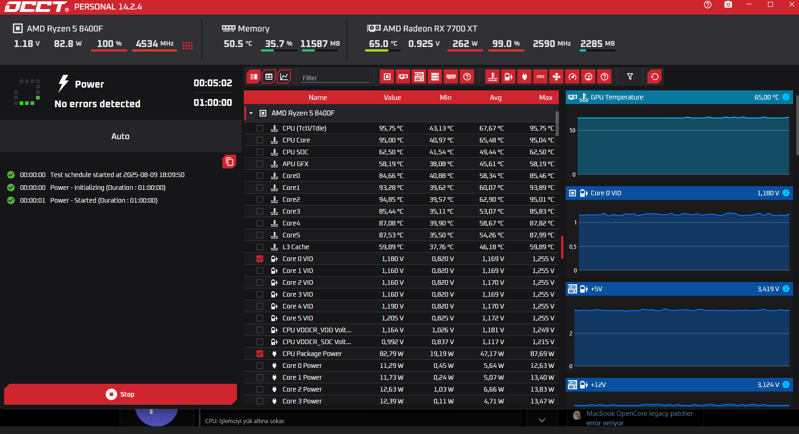Select the +12V graph header
Screen dimensions: 799x434
679,385
